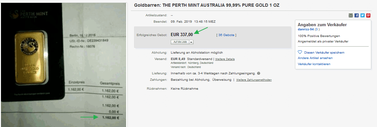Image resolution: width=377 pixels, height=127 pixels.
Task: Show Weitere Zahlungsmethoden payment options
Action: pos(254,80)
